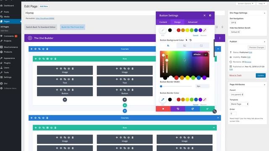The height and width of the screenshot is (151, 269).
Task: Add new row with green plus
Action: 125,105
